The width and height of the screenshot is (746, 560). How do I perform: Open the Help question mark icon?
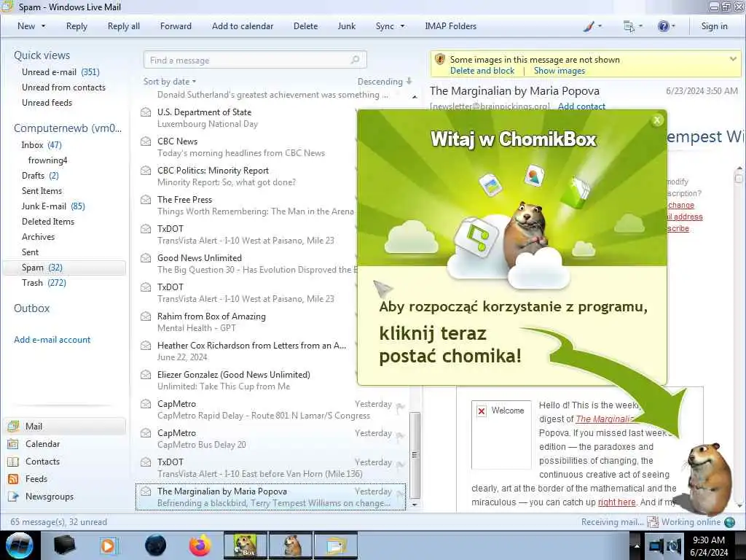tap(666, 26)
